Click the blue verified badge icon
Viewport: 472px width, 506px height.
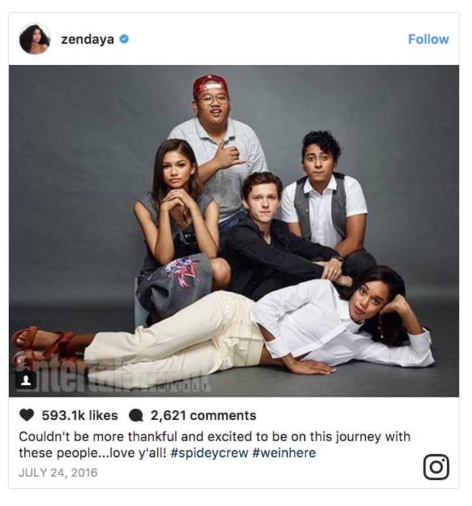click(124, 39)
